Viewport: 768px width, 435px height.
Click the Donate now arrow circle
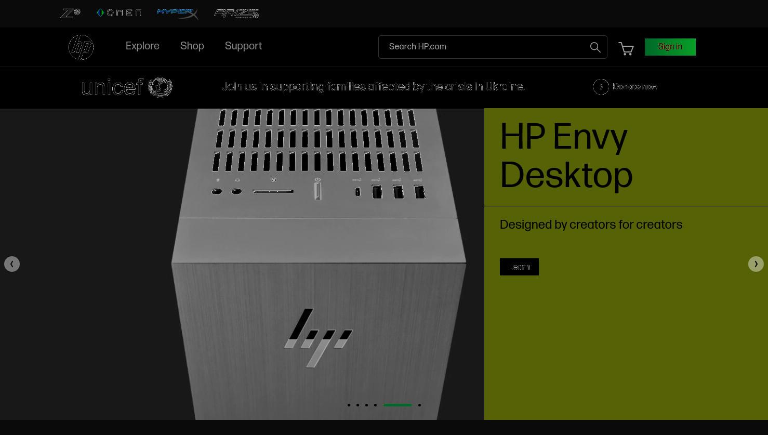pyautogui.click(x=601, y=87)
